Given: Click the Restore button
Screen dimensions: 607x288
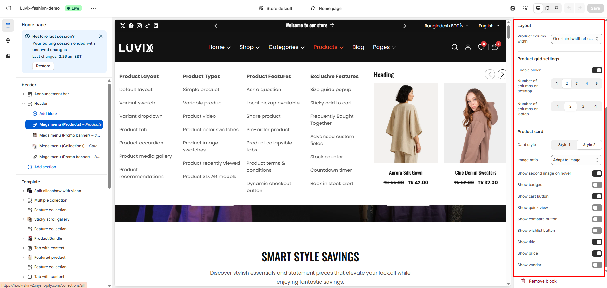Looking at the screenshot, I should tap(43, 66).
